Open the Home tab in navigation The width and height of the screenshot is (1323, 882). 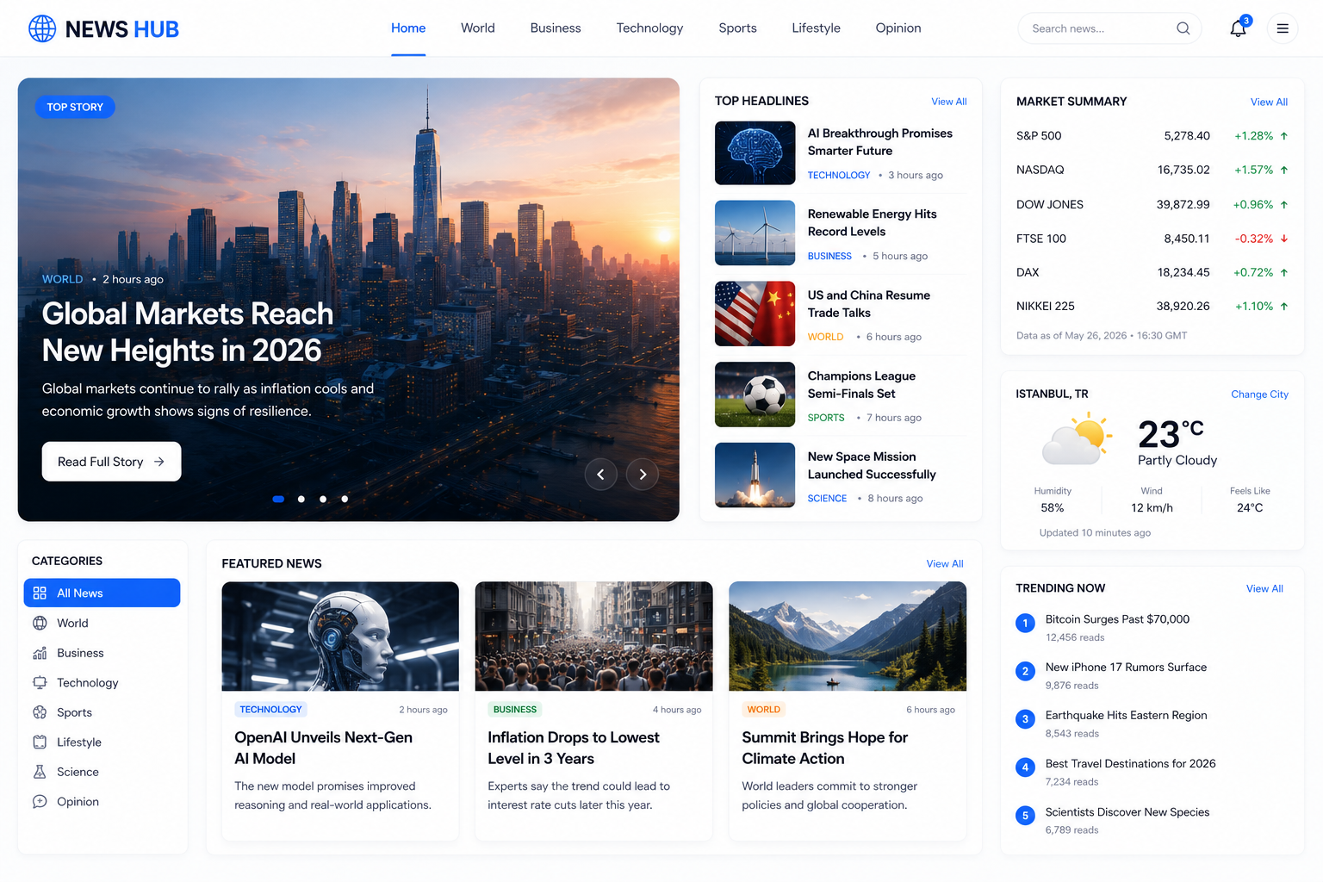408,28
